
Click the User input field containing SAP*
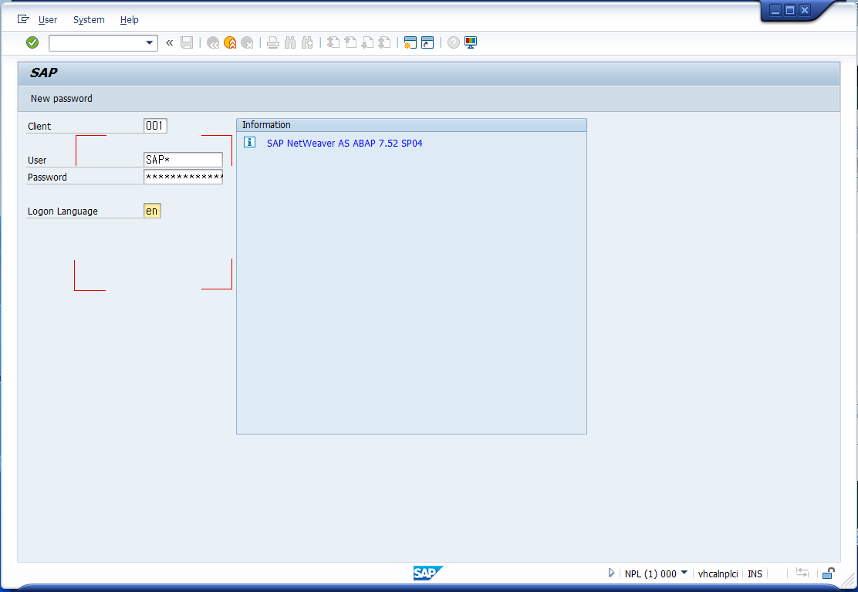pyautogui.click(x=184, y=160)
